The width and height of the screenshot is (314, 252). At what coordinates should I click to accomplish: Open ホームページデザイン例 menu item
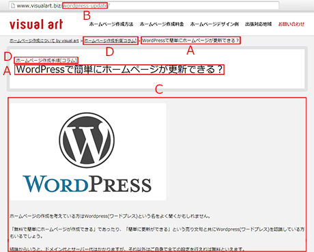pos(214,24)
